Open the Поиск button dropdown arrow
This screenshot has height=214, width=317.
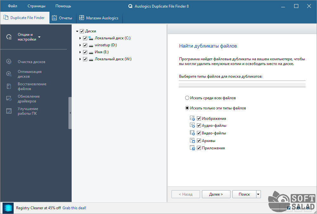258,194
